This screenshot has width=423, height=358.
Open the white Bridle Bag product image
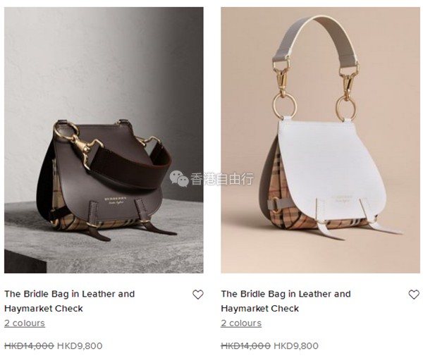tap(320, 140)
